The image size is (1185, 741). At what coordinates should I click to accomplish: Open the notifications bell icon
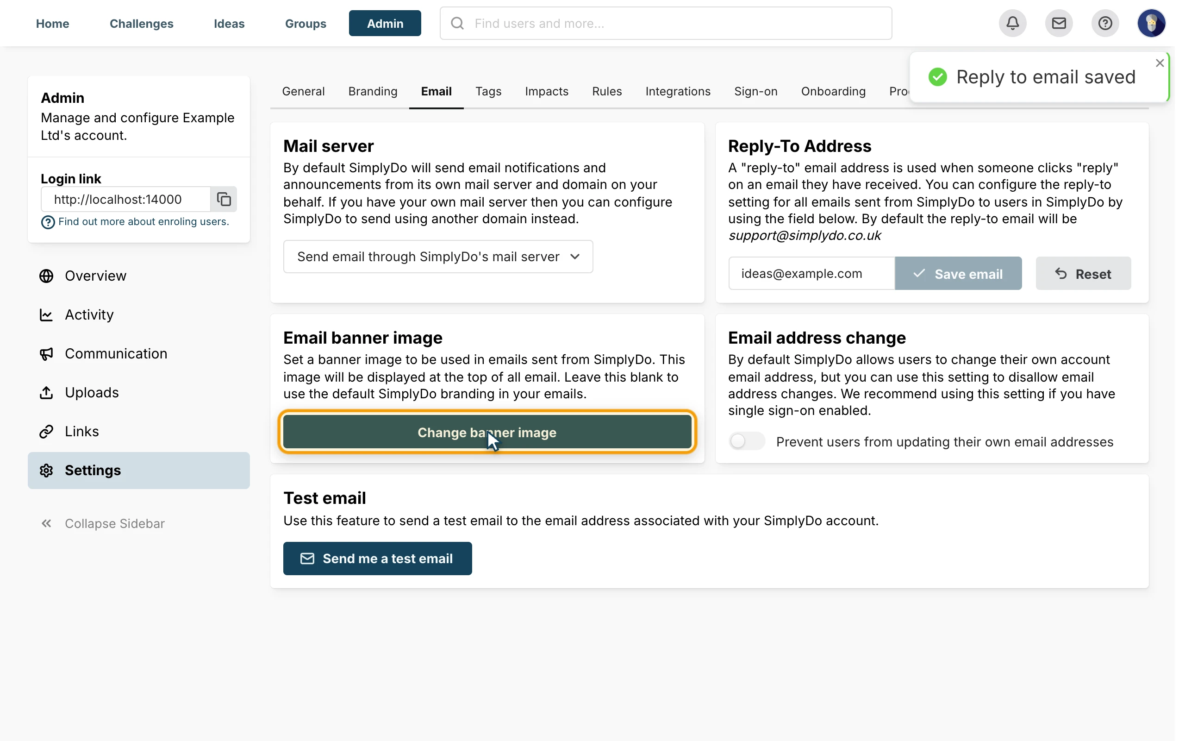pyautogui.click(x=1012, y=23)
